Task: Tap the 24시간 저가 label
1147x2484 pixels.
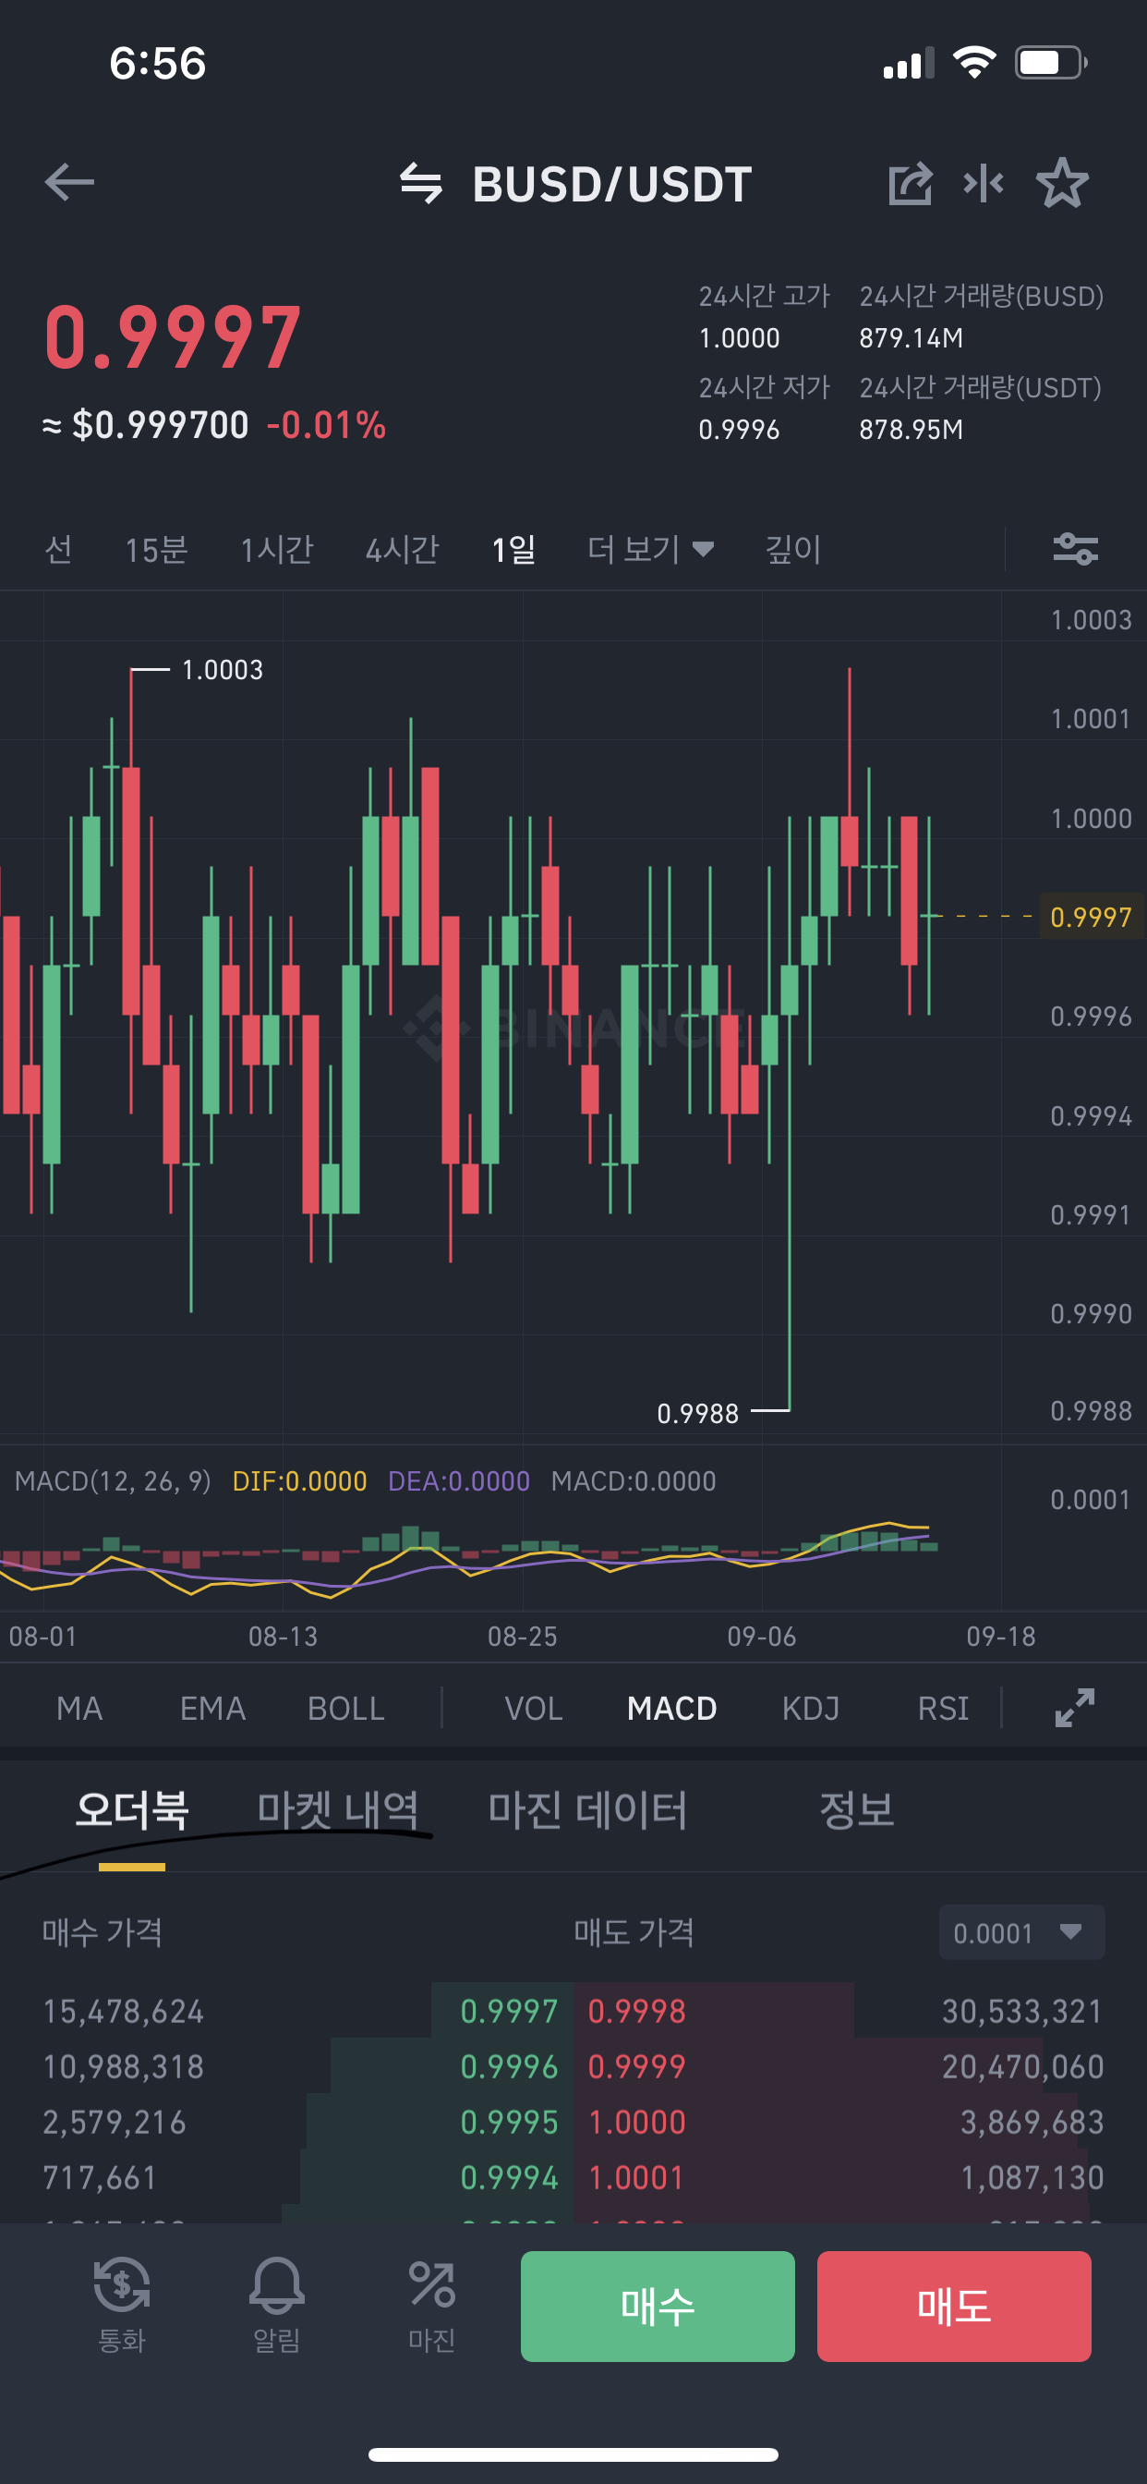Action: coord(765,387)
